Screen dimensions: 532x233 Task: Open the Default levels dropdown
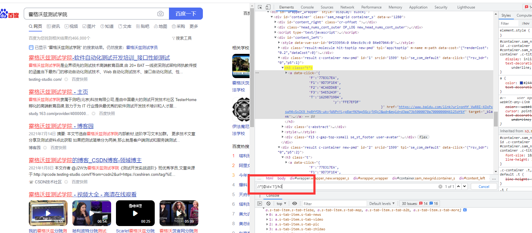[382, 204]
